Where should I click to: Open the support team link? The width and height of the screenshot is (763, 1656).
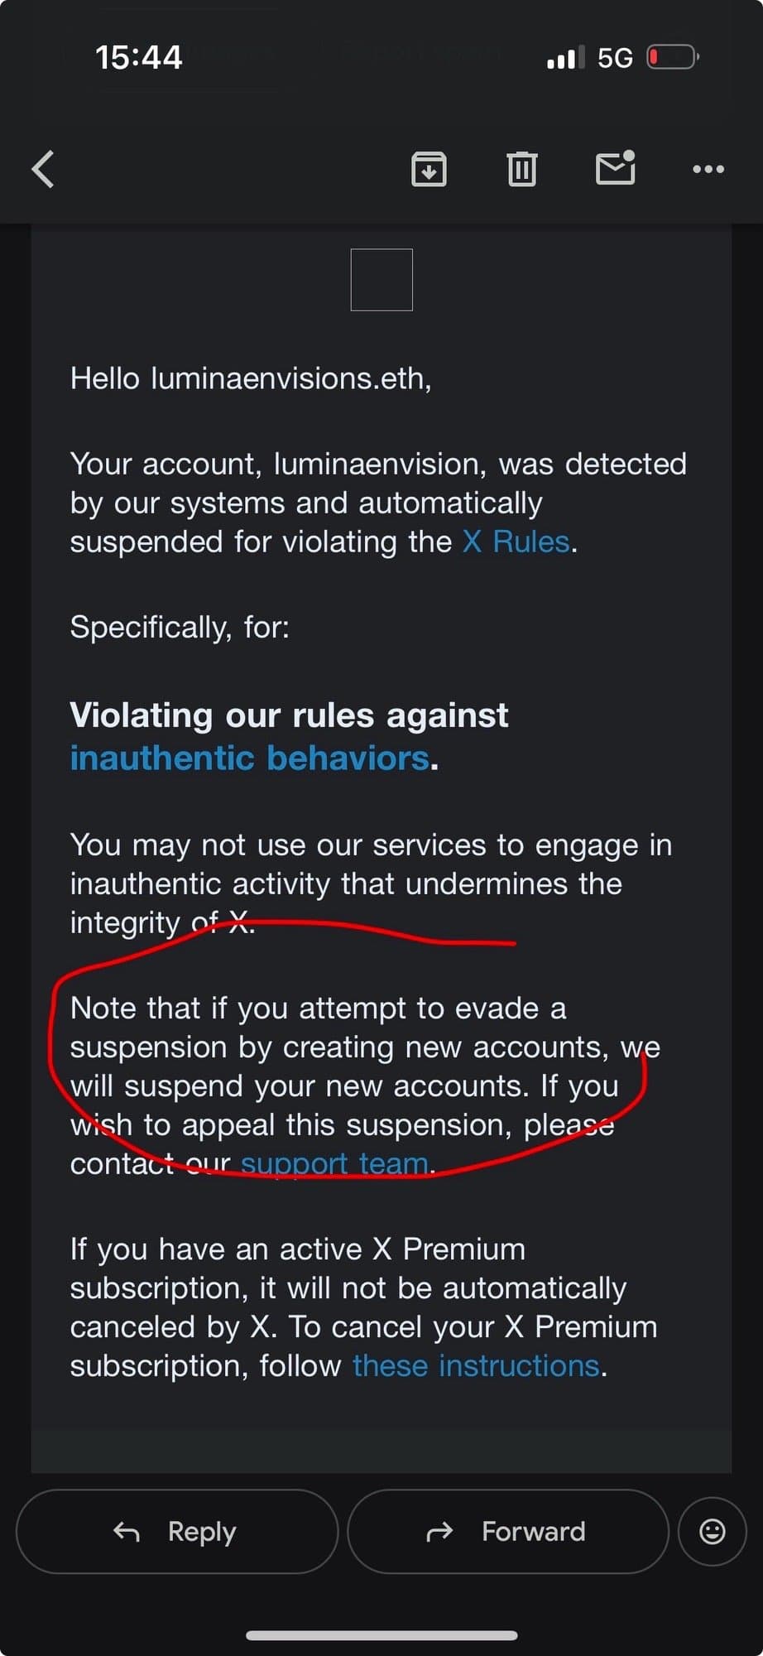[334, 1163]
